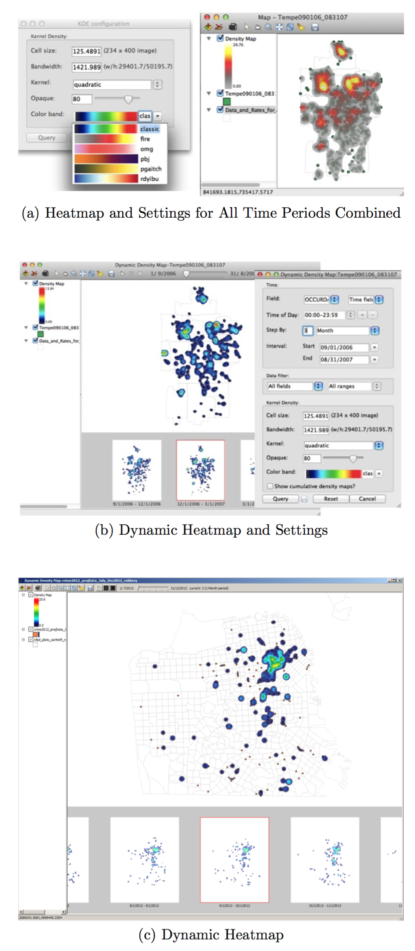Screen dimensions: 415x951
Task: Select the pgaitch color band option
Action: click(x=120, y=169)
